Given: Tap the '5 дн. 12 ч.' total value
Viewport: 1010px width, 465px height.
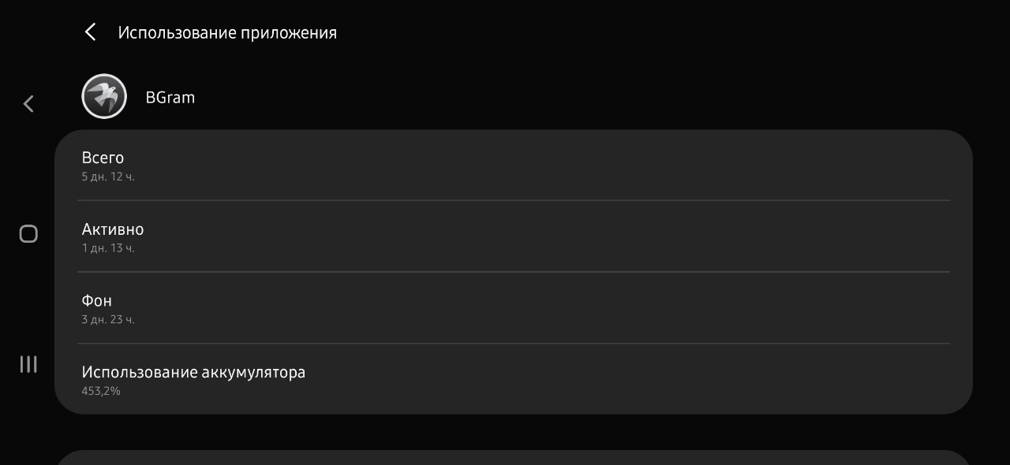Looking at the screenshot, I should [108, 177].
